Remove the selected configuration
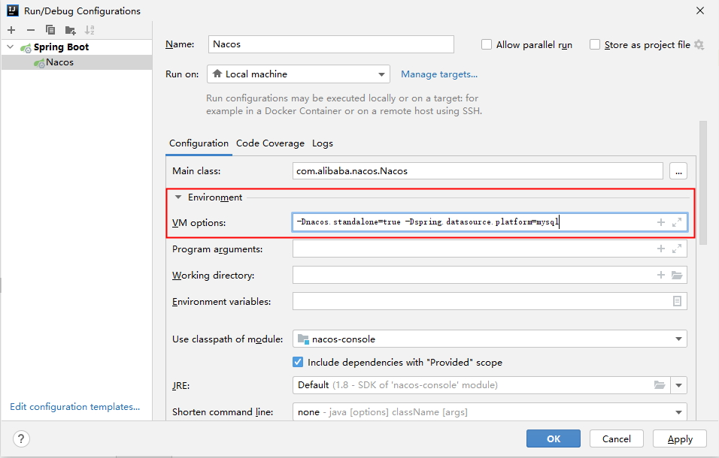 click(31, 30)
